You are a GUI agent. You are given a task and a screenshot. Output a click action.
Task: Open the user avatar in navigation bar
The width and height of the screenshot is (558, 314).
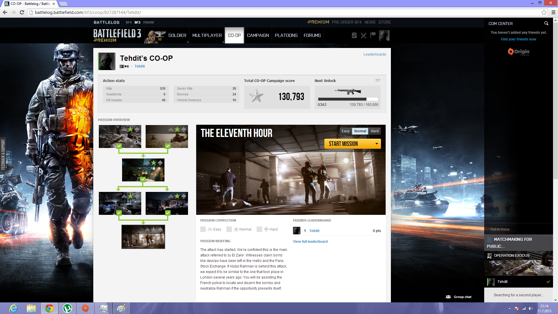pos(384,35)
